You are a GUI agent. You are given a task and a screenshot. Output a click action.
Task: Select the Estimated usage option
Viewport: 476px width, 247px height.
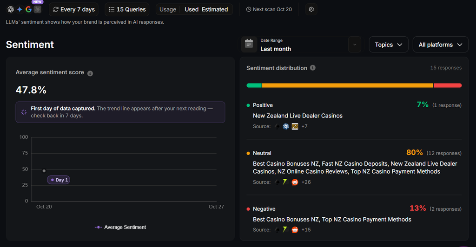215,9
